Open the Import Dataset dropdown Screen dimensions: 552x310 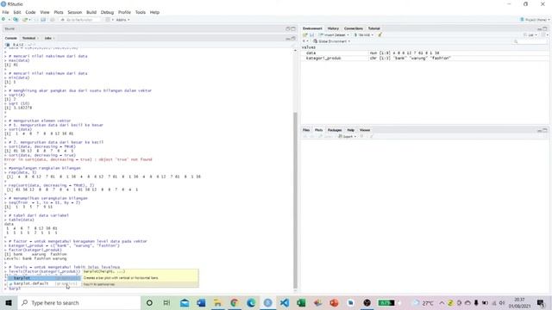334,34
